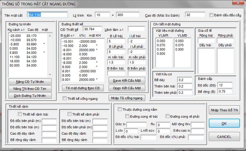Confirm with the OK button
The height and width of the screenshot is (151, 246).
tap(224, 123)
